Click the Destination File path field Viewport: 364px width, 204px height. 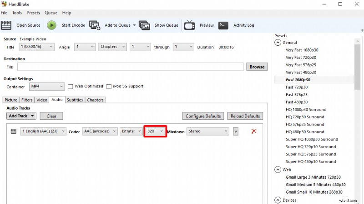click(x=130, y=67)
